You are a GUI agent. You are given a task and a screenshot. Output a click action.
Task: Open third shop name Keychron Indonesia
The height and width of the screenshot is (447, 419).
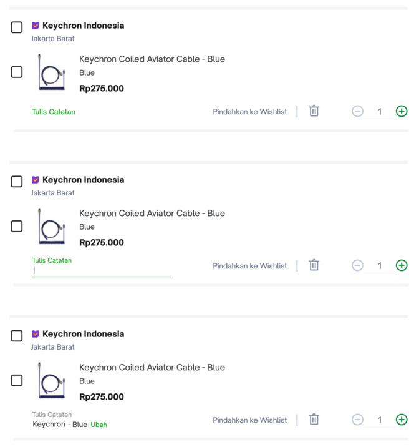click(83, 334)
